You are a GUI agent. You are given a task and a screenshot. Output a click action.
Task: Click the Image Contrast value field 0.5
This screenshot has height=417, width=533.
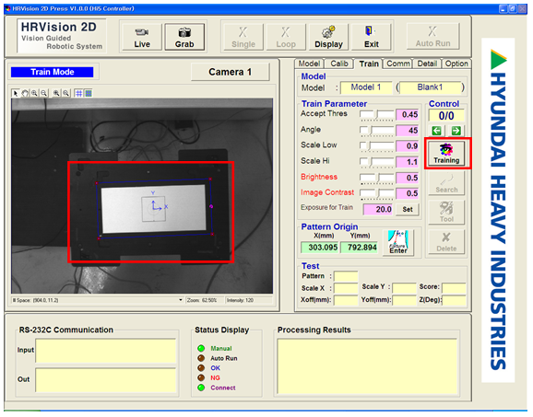(408, 193)
